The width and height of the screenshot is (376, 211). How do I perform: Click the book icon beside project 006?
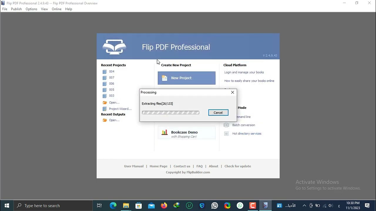pyautogui.click(x=105, y=84)
